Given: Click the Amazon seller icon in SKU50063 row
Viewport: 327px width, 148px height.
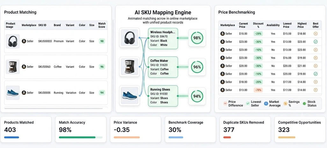Looking at the screenshot, I should pos(24,67).
